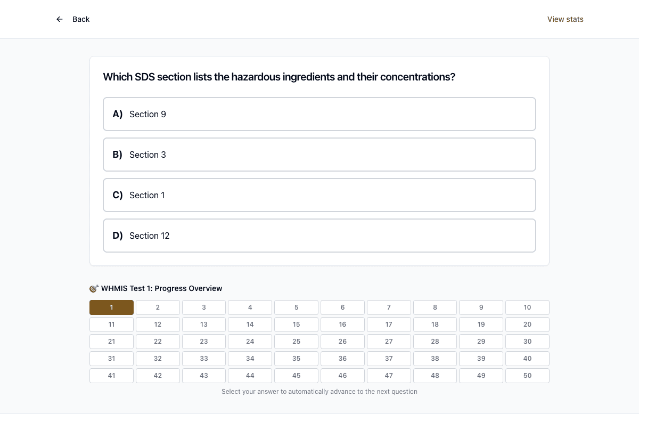Jump to question 2 in progress grid
This screenshot has height=421, width=647.
click(158, 307)
